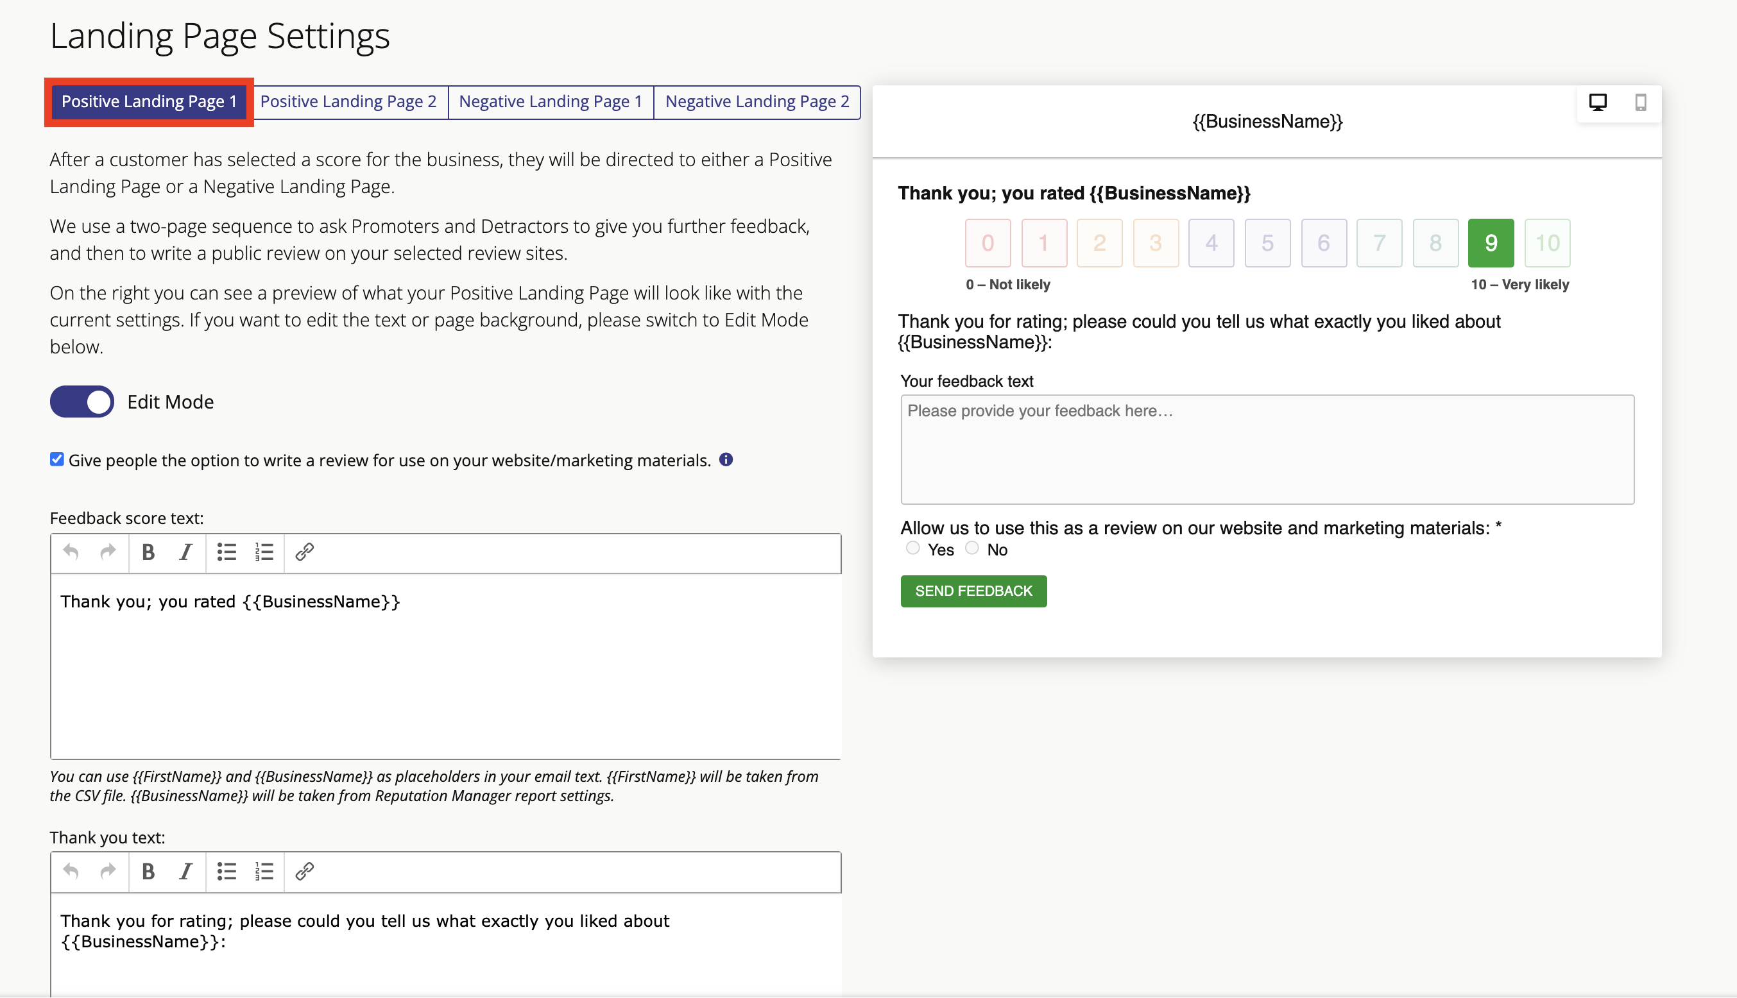Select score 3 in rating preview
This screenshot has height=998, width=1737.
1156,243
